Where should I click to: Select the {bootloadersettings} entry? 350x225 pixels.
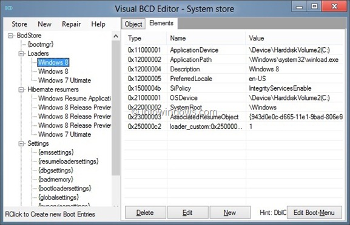pyautogui.click(x=65, y=189)
